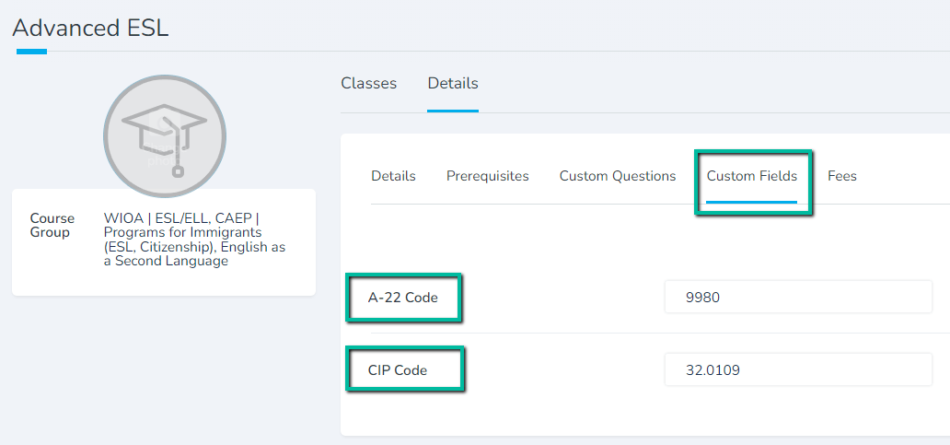Click the graduation cap course icon
The height and width of the screenshot is (445, 950).
(164, 138)
